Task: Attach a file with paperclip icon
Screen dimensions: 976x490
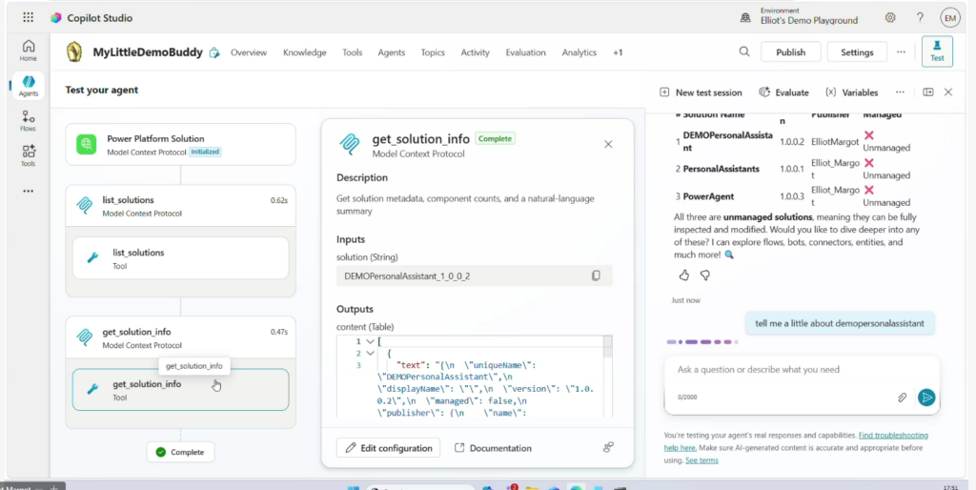Action: [x=902, y=398]
